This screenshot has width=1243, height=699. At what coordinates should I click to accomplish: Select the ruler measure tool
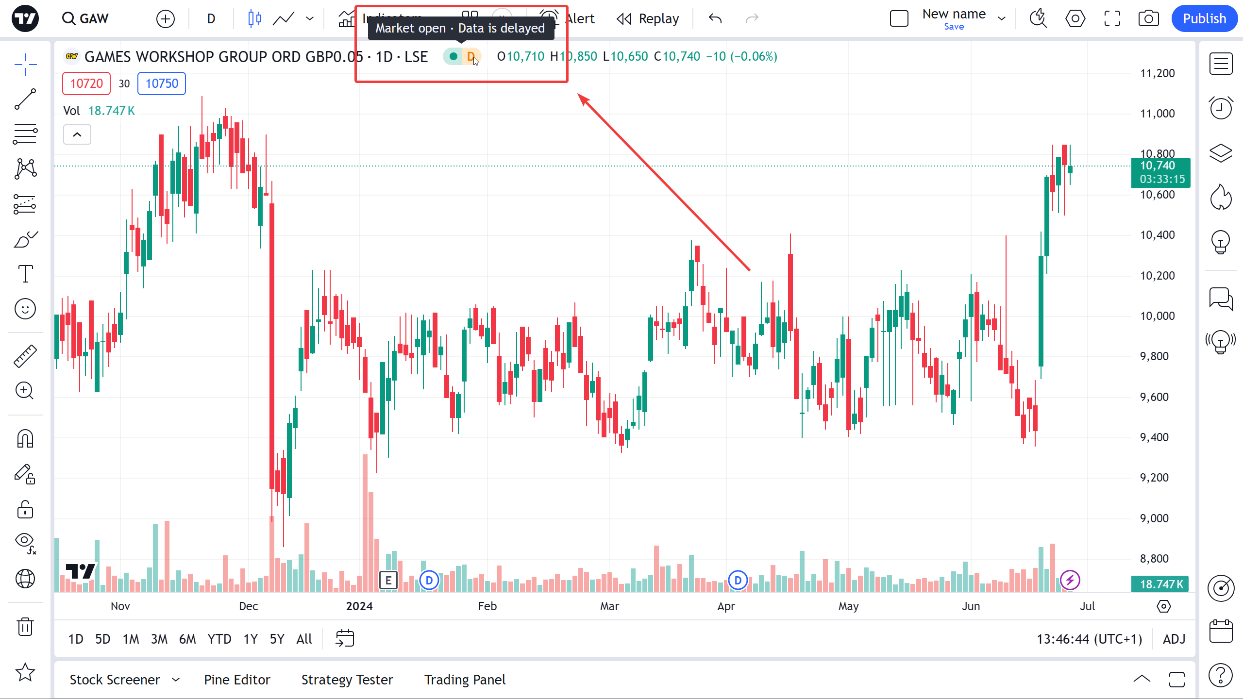coord(25,356)
